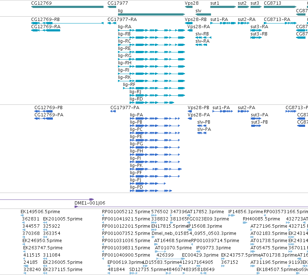The width and height of the screenshot is (308, 275).
Task: Select the slv gene label
Action: [198, 11]
